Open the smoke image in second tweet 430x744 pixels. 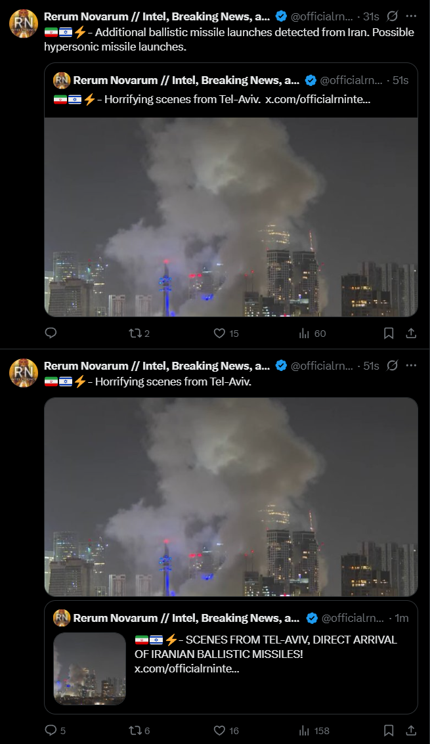[231, 497]
